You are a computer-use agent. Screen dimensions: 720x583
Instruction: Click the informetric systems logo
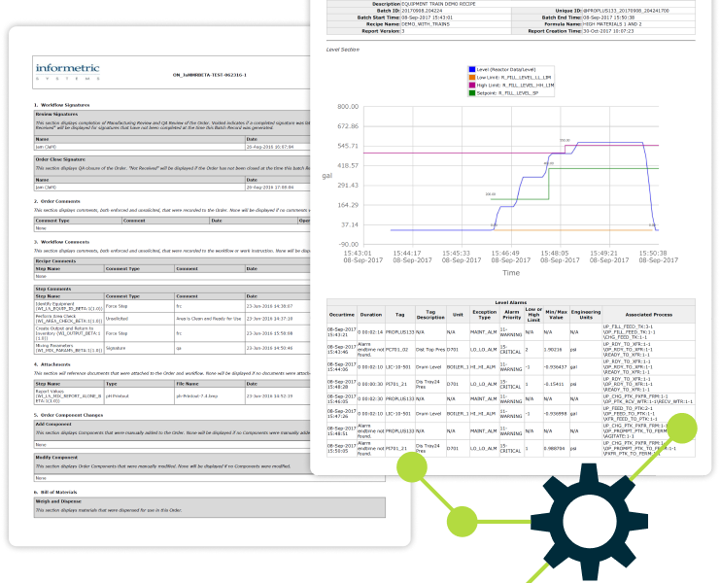(x=67, y=72)
